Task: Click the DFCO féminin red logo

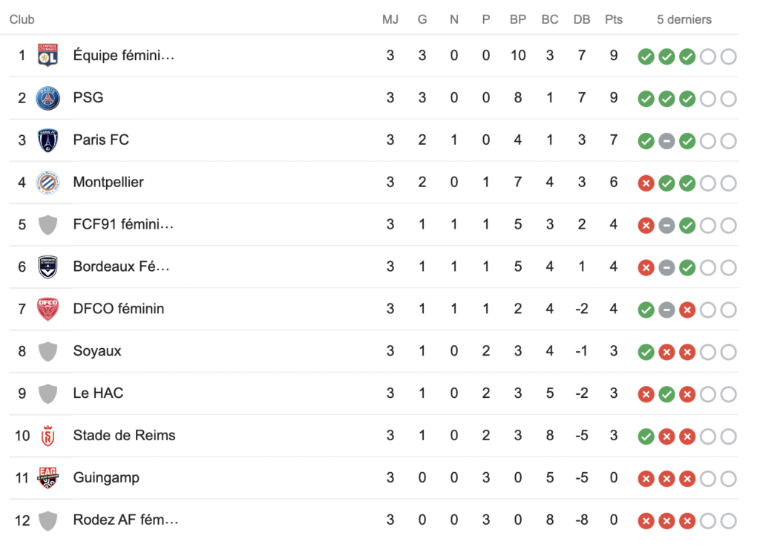Action: [48, 309]
